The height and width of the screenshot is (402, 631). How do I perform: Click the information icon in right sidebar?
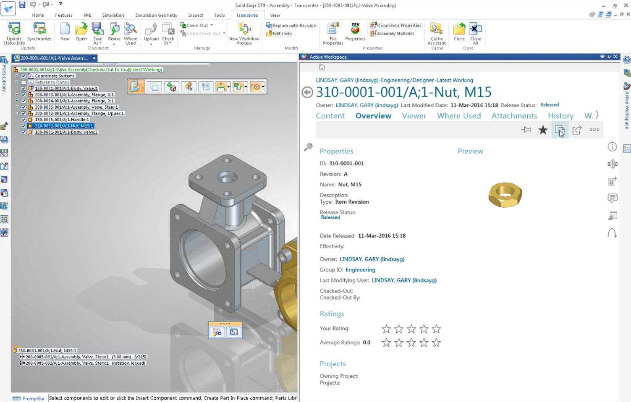[613, 146]
